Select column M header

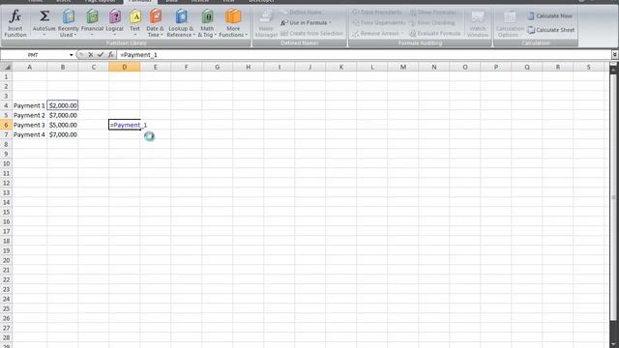click(x=403, y=67)
